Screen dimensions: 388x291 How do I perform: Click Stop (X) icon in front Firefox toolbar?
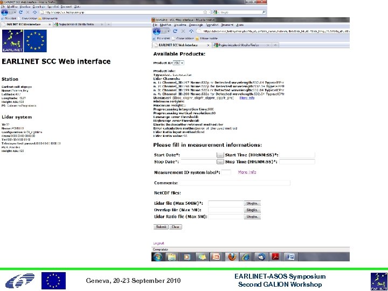coord(183,31)
